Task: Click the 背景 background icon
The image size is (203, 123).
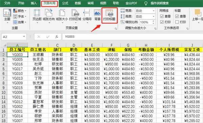Action: pos(97,13)
